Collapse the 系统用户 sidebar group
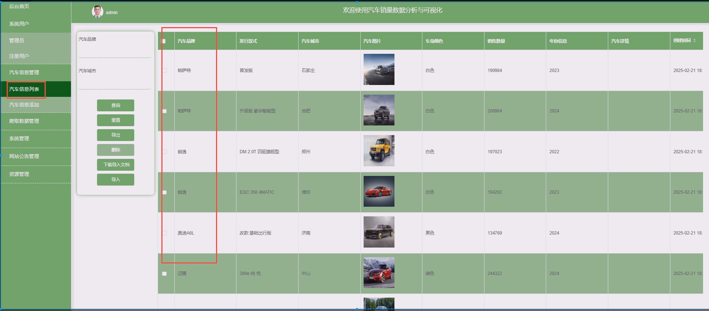This screenshot has width=709, height=311. 36,24
